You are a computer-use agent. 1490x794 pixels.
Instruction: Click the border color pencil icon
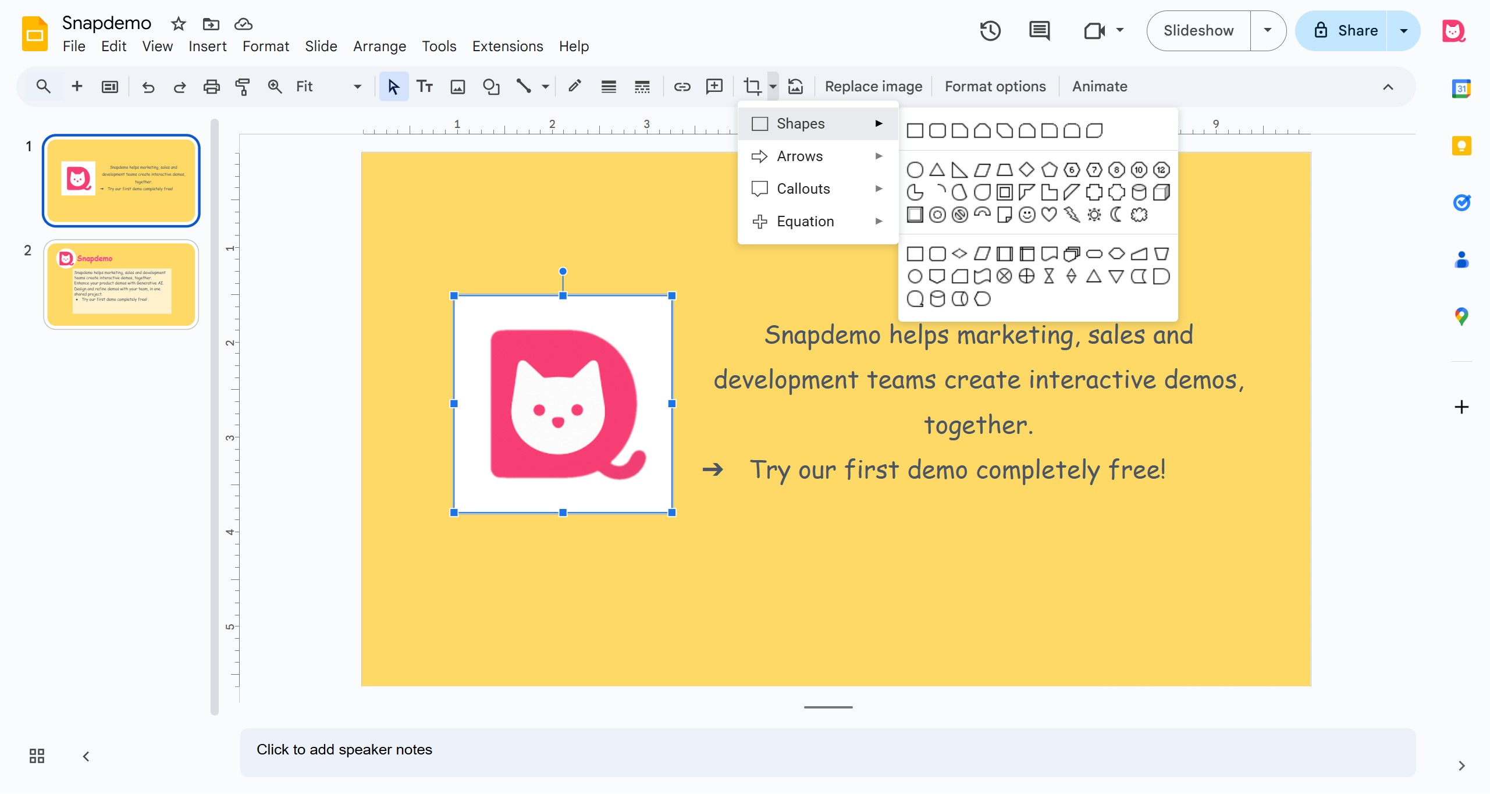(x=575, y=87)
